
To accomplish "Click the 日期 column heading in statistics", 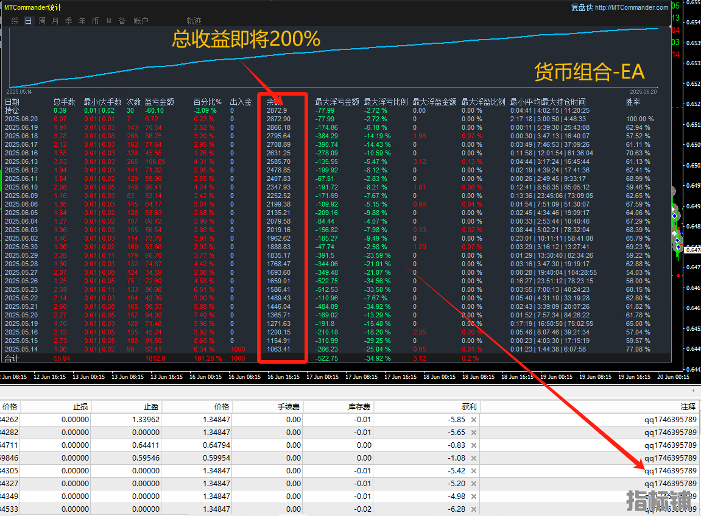I will tap(12, 102).
